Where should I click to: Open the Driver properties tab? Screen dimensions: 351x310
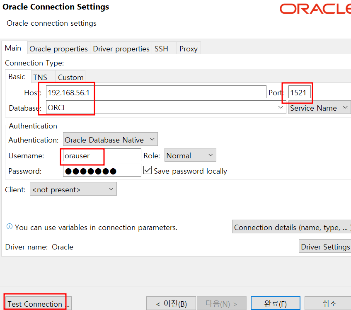point(121,48)
